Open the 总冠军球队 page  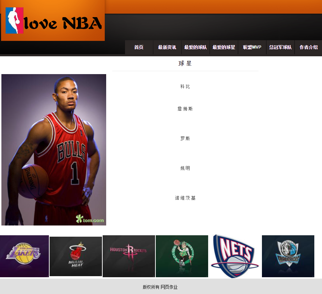tap(280, 47)
